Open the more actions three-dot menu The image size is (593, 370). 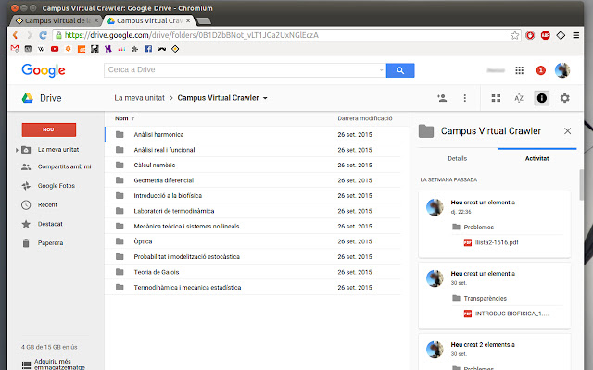tap(465, 98)
